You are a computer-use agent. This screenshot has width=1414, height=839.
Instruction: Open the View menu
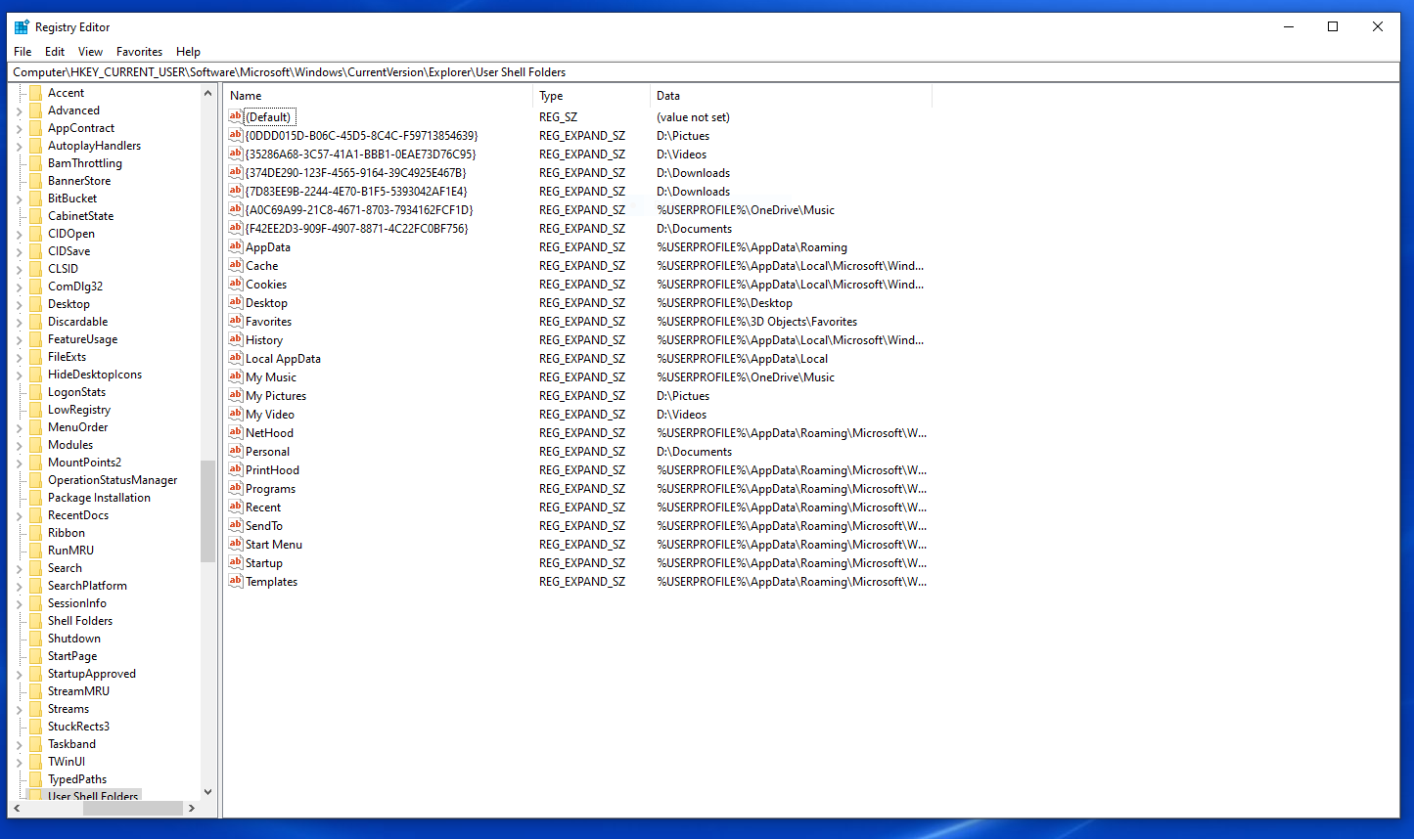[x=90, y=52]
